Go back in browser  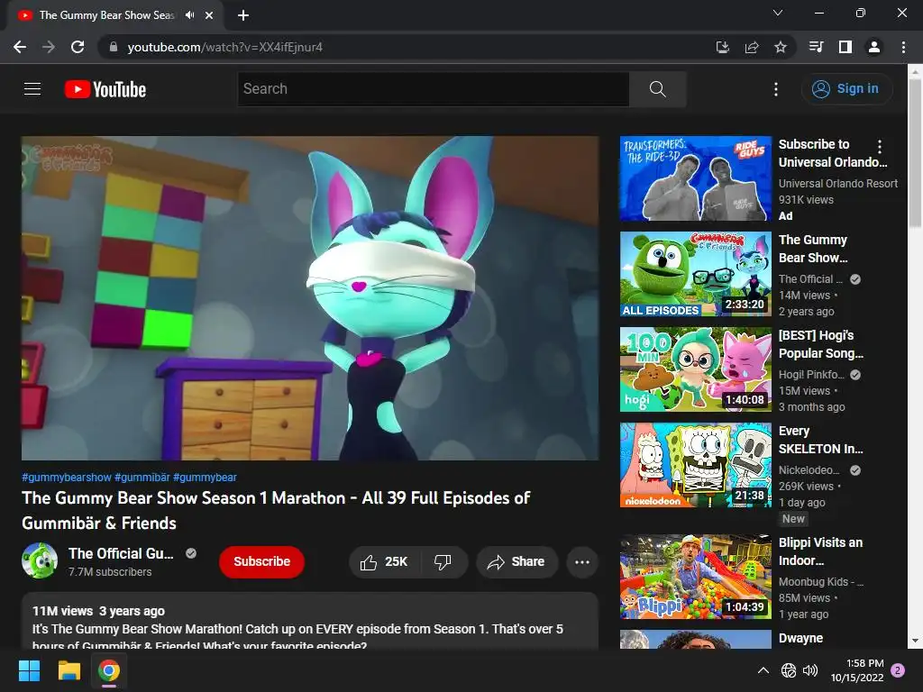[20, 47]
